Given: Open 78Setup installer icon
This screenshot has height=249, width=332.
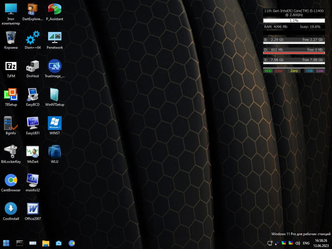Looking at the screenshot, I should [11, 97].
